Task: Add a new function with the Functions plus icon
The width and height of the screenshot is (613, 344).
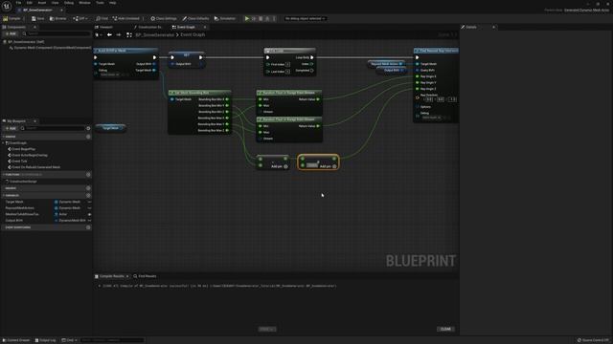Action: point(88,174)
